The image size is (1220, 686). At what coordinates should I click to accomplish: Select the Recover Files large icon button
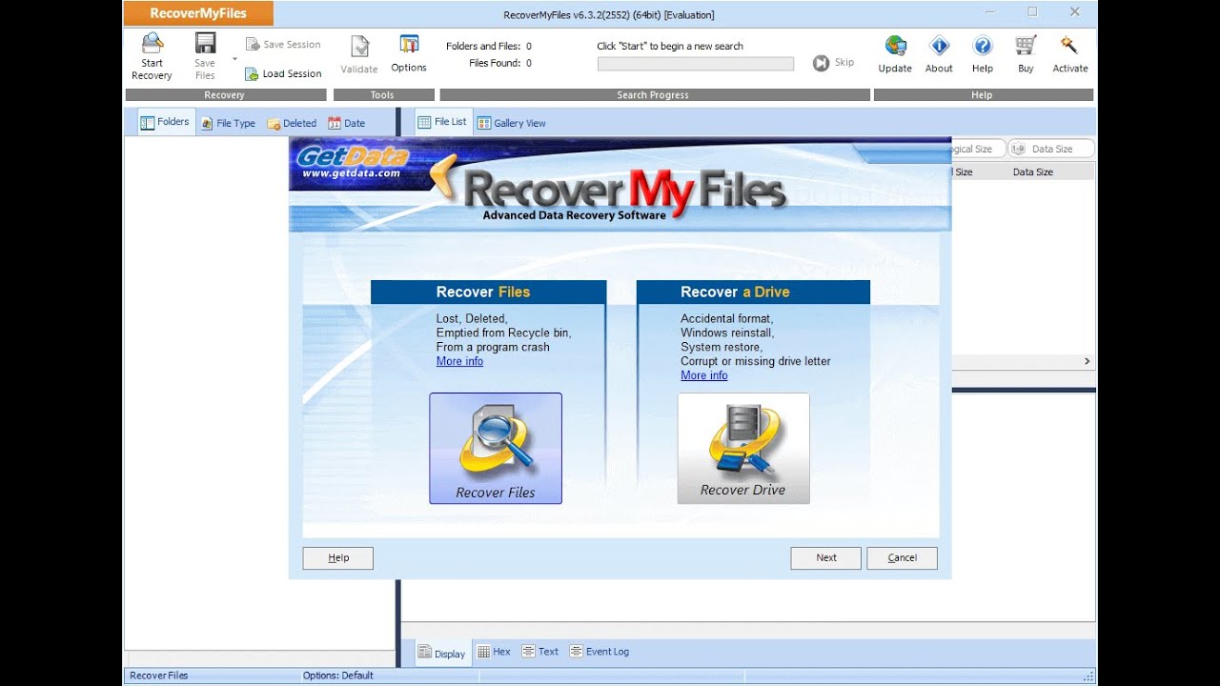pos(496,449)
